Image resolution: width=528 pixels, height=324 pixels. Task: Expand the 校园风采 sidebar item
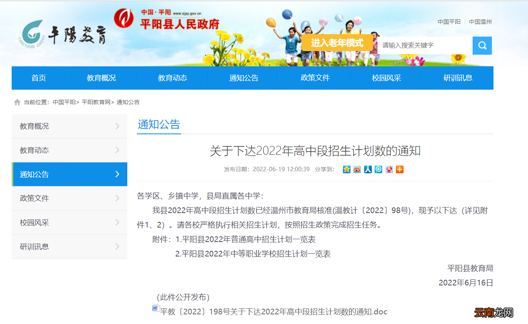click(x=69, y=222)
